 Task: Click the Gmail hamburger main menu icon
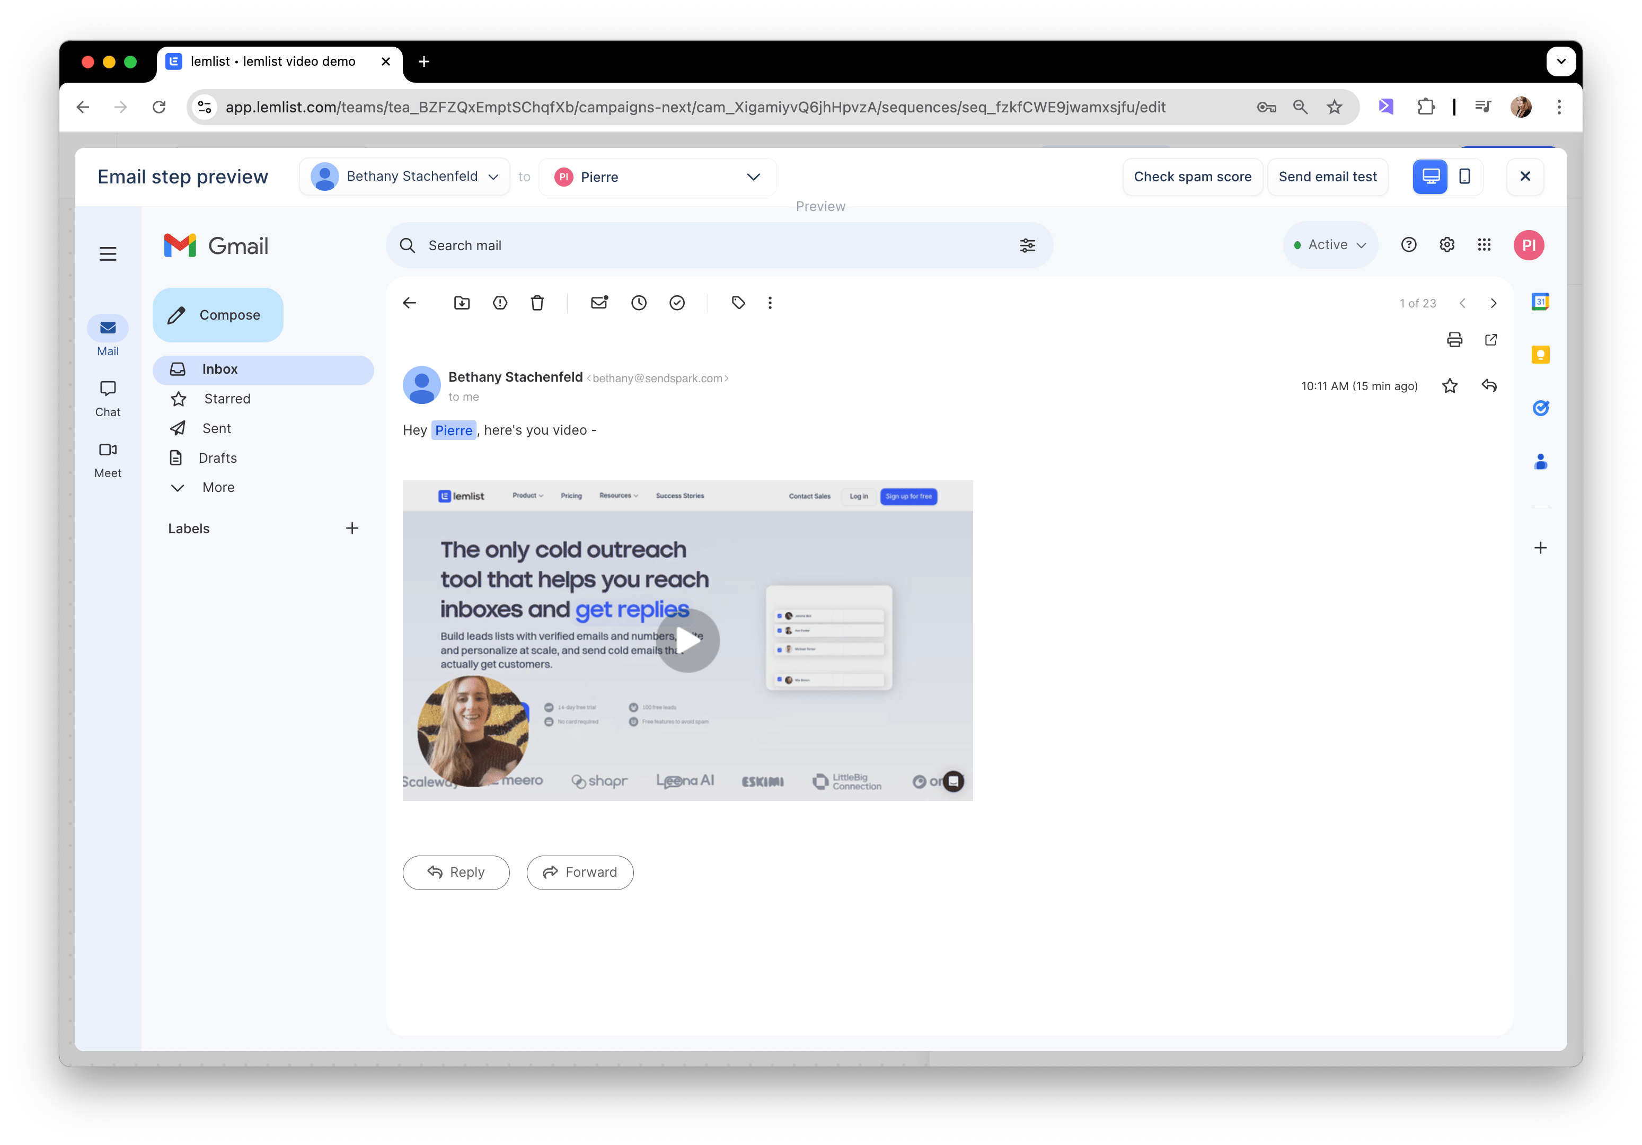tap(108, 254)
